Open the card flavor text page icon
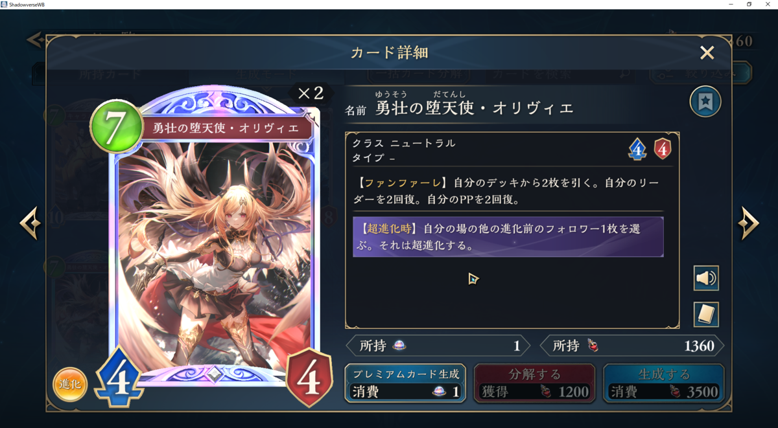This screenshot has width=778, height=428. coord(705,315)
